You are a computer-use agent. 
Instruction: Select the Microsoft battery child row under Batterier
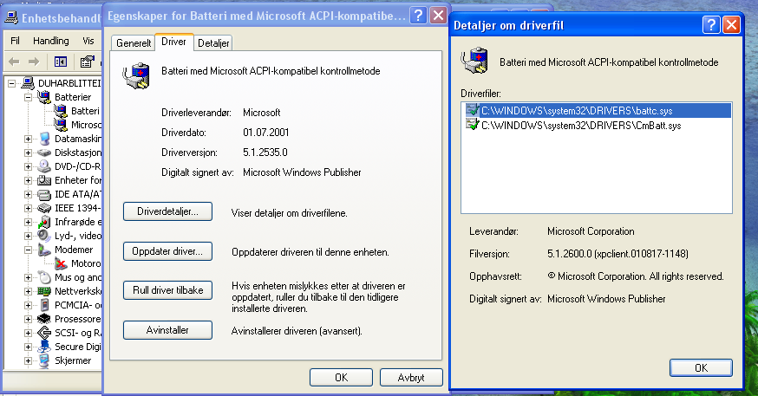77,125
